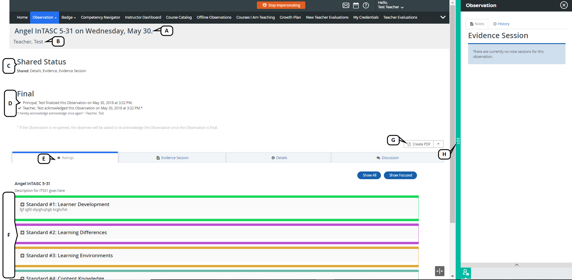Screen dimensions: 572x280
Task: Click the user avatar icon at bottom
Action: click(x=466, y=273)
